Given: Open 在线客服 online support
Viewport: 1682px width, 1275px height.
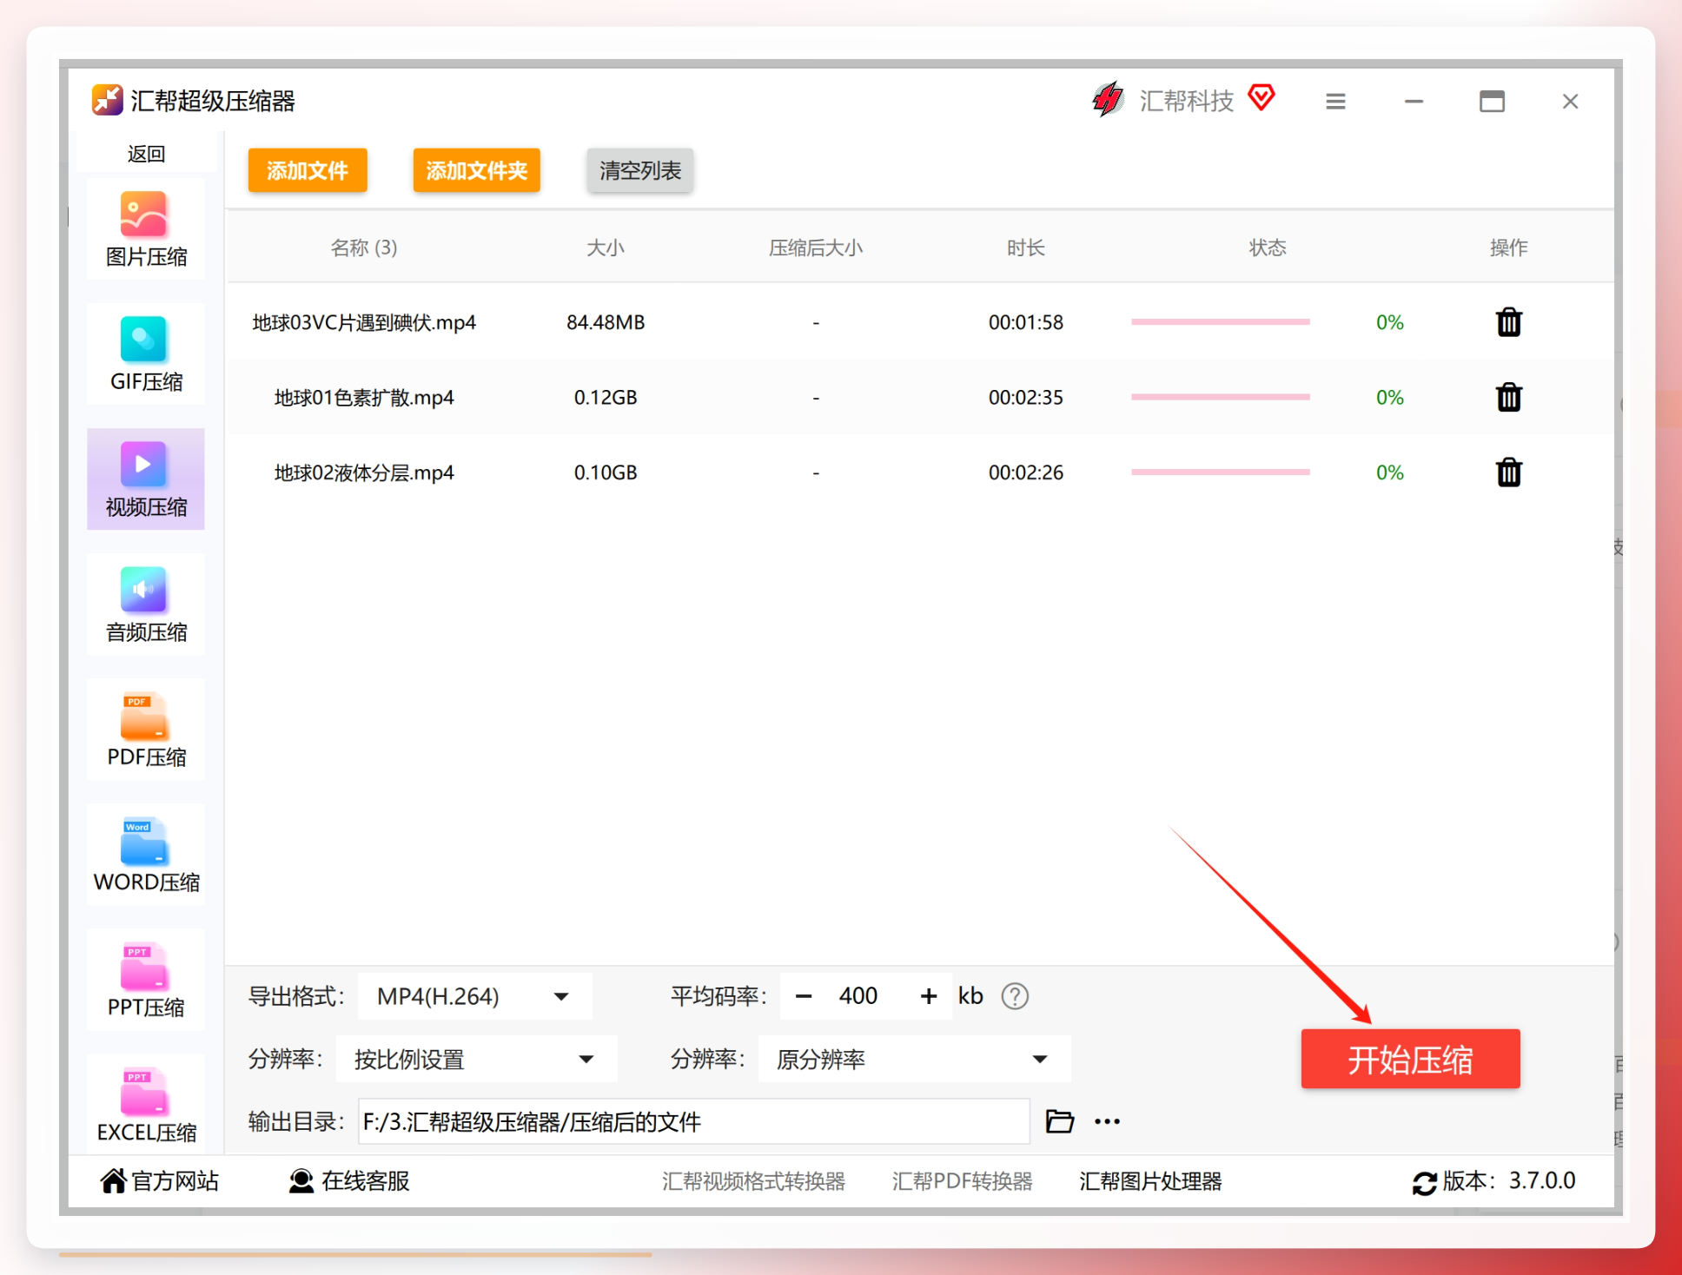Looking at the screenshot, I should pos(349,1181).
